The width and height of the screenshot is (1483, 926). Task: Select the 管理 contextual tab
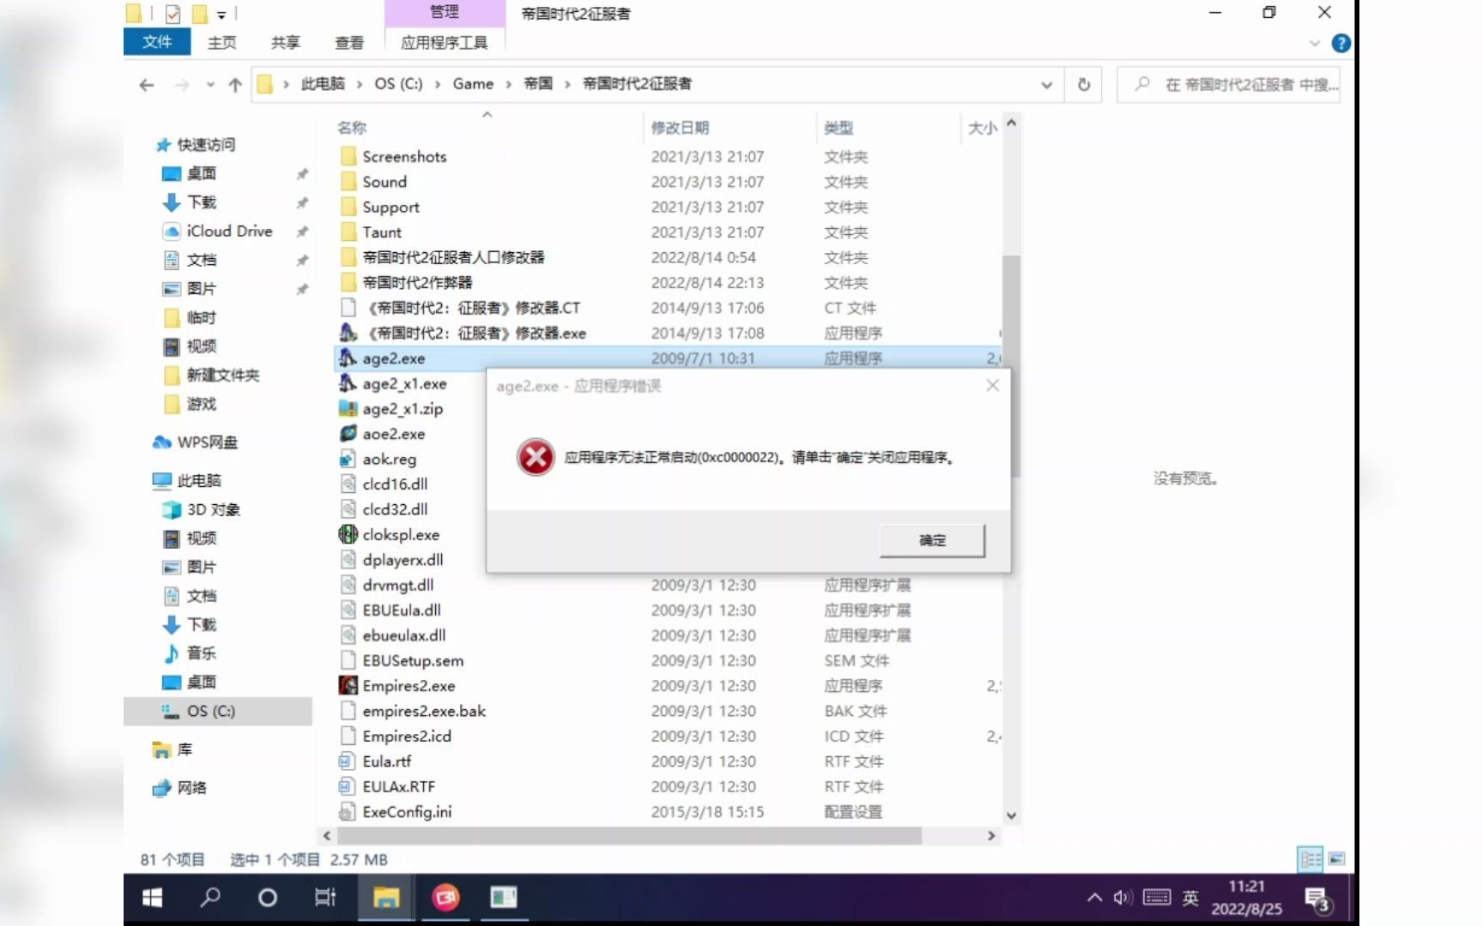pos(444,12)
